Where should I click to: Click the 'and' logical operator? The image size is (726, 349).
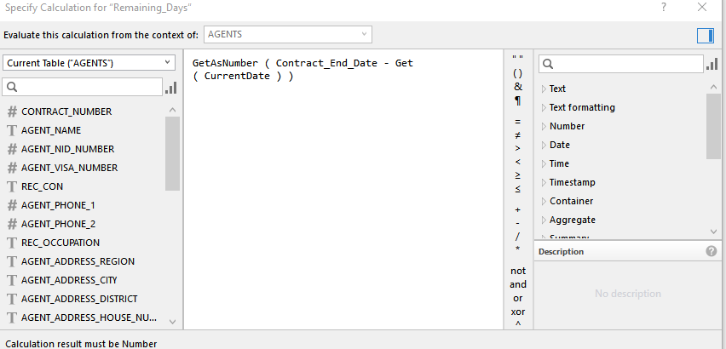coord(517,284)
